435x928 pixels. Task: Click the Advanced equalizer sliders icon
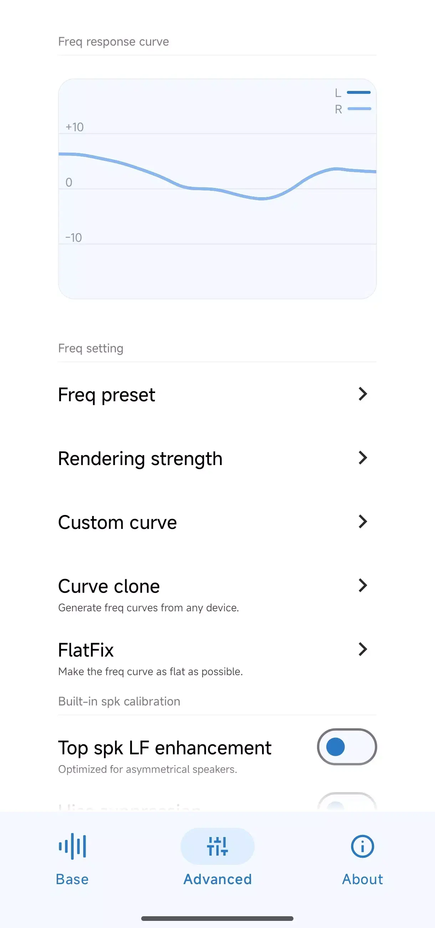coord(217,847)
